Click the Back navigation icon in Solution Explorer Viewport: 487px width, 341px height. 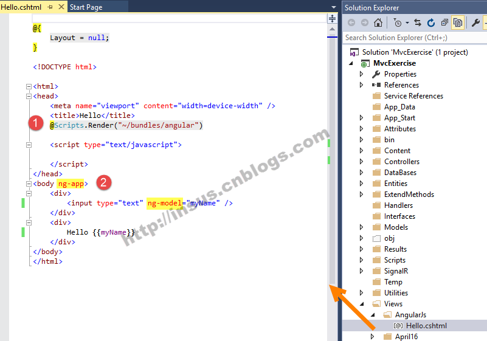[x=351, y=22]
